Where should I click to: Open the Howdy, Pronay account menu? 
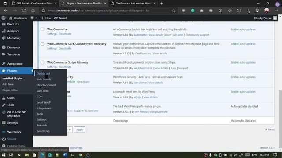tap(265, 18)
